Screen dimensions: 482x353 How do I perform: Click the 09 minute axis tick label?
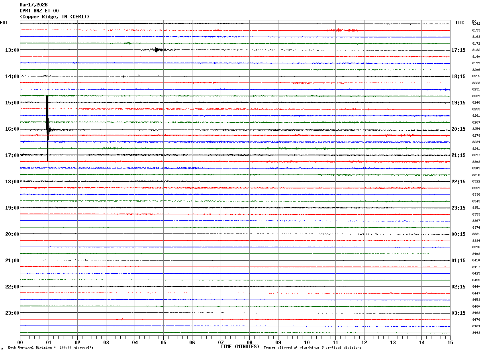[x=278, y=342]
